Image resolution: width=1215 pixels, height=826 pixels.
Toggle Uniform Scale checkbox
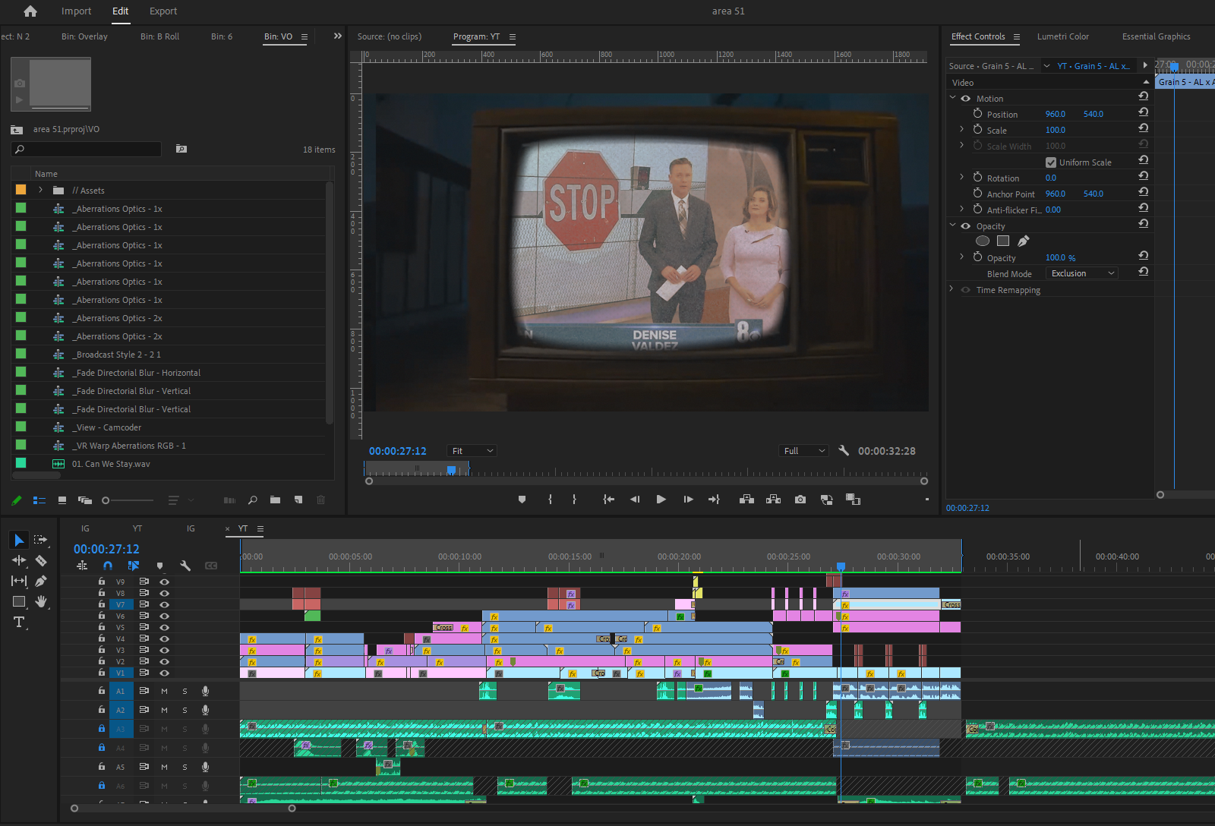click(1051, 162)
